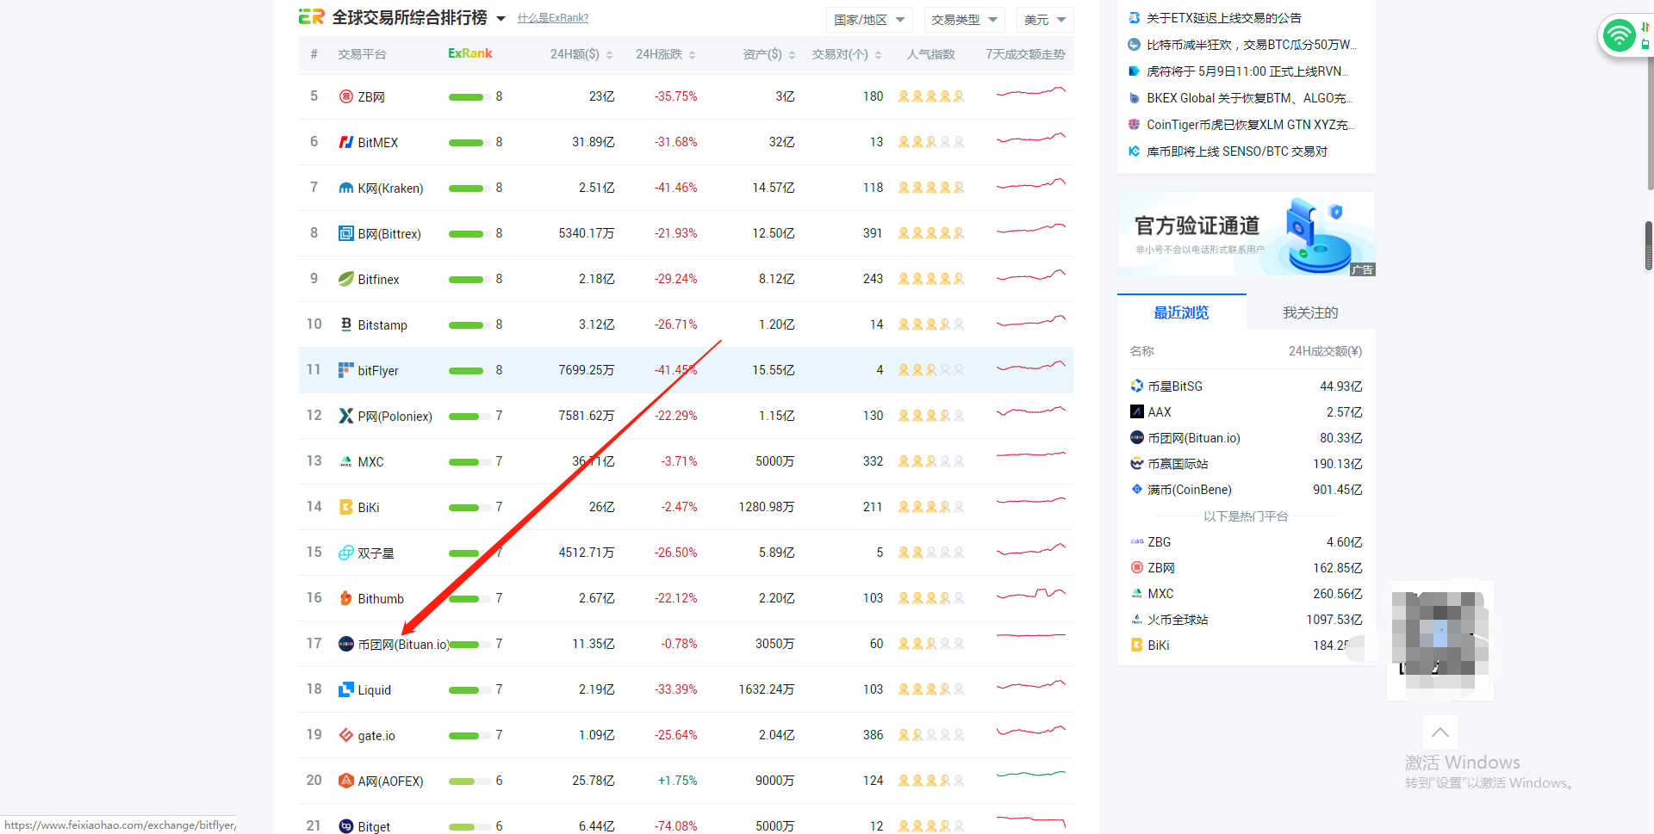Click the 火币全球站 icon in sidebar
This screenshot has height=834, width=1654.
point(1136,620)
